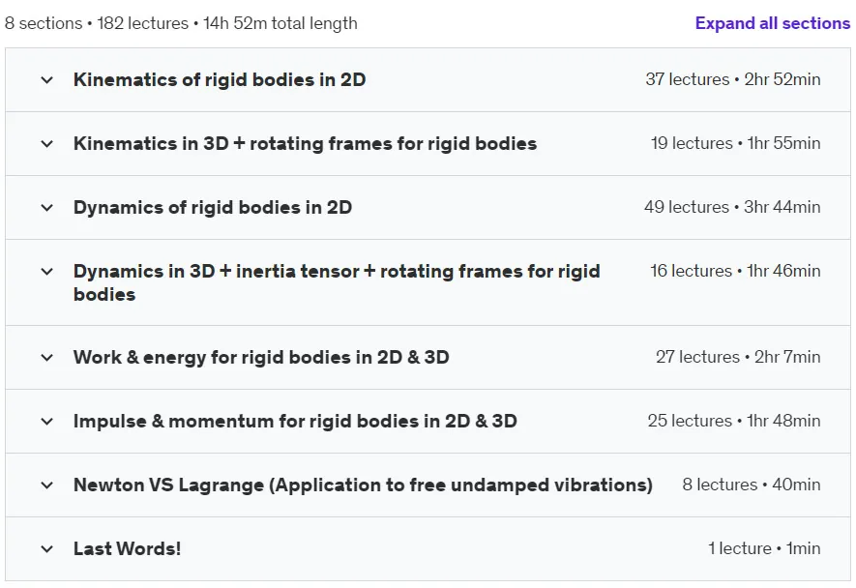Expand chevron for Kinematics in 3D section

tap(47, 143)
